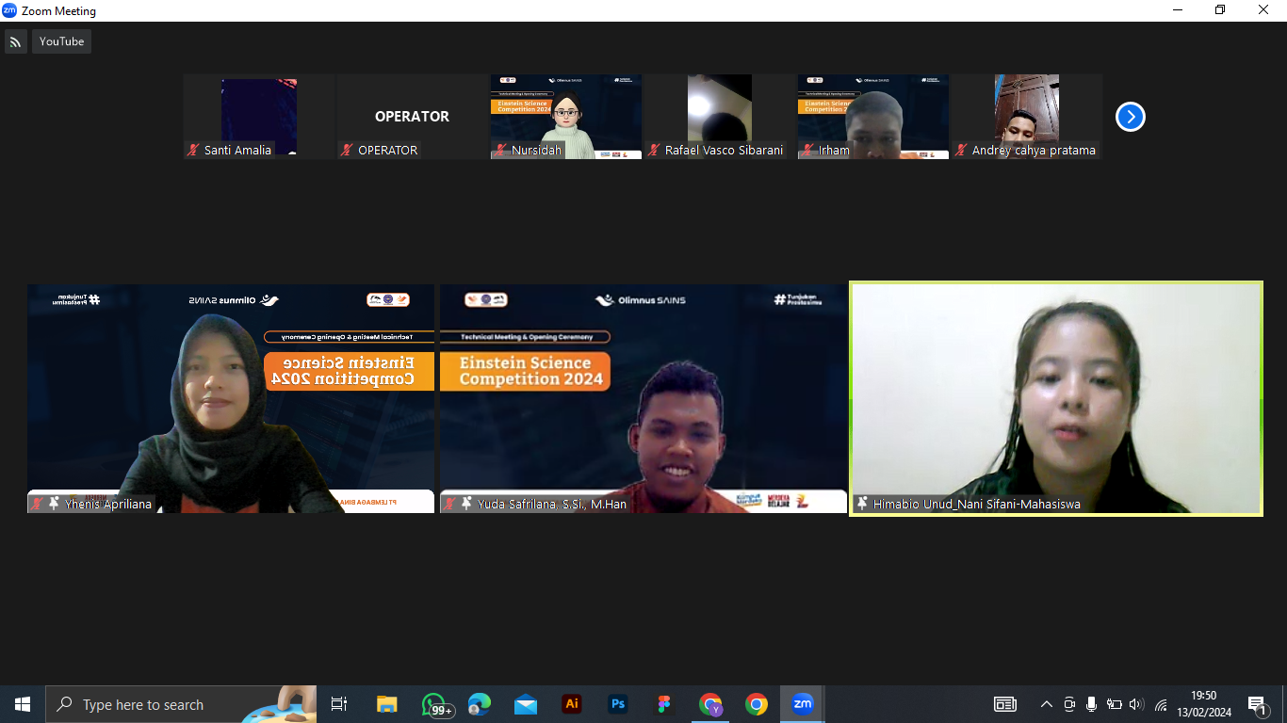Image resolution: width=1287 pixels, height=723 pixels.
Task: Expand hidden system tray icons
Action: (x=1046, y=704)
